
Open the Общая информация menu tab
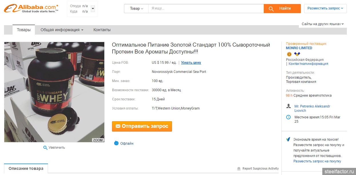click(x=62, y=30)
